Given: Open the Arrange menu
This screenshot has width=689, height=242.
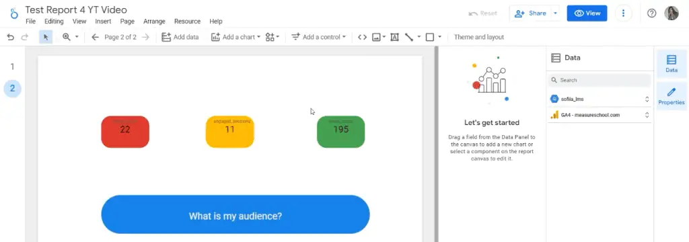Looking at the screenshot, I should tap(154, 21).
